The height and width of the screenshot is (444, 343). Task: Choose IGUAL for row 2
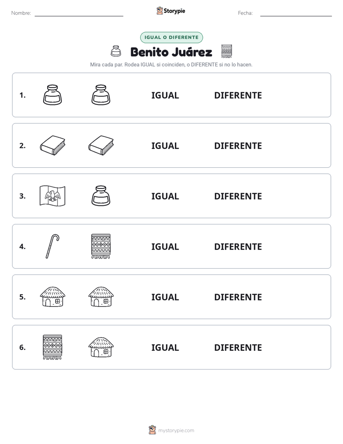[x=165, y=146]
